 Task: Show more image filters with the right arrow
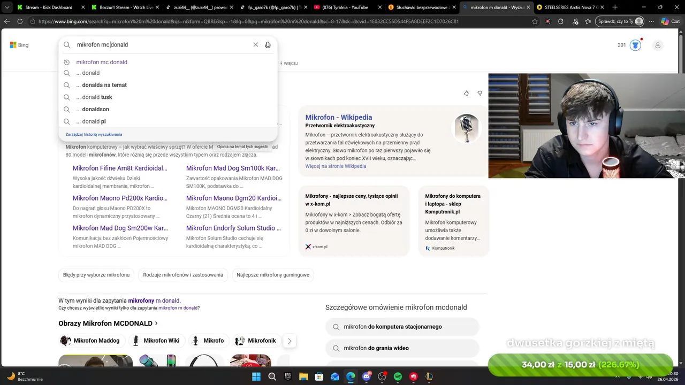(290, 341)
